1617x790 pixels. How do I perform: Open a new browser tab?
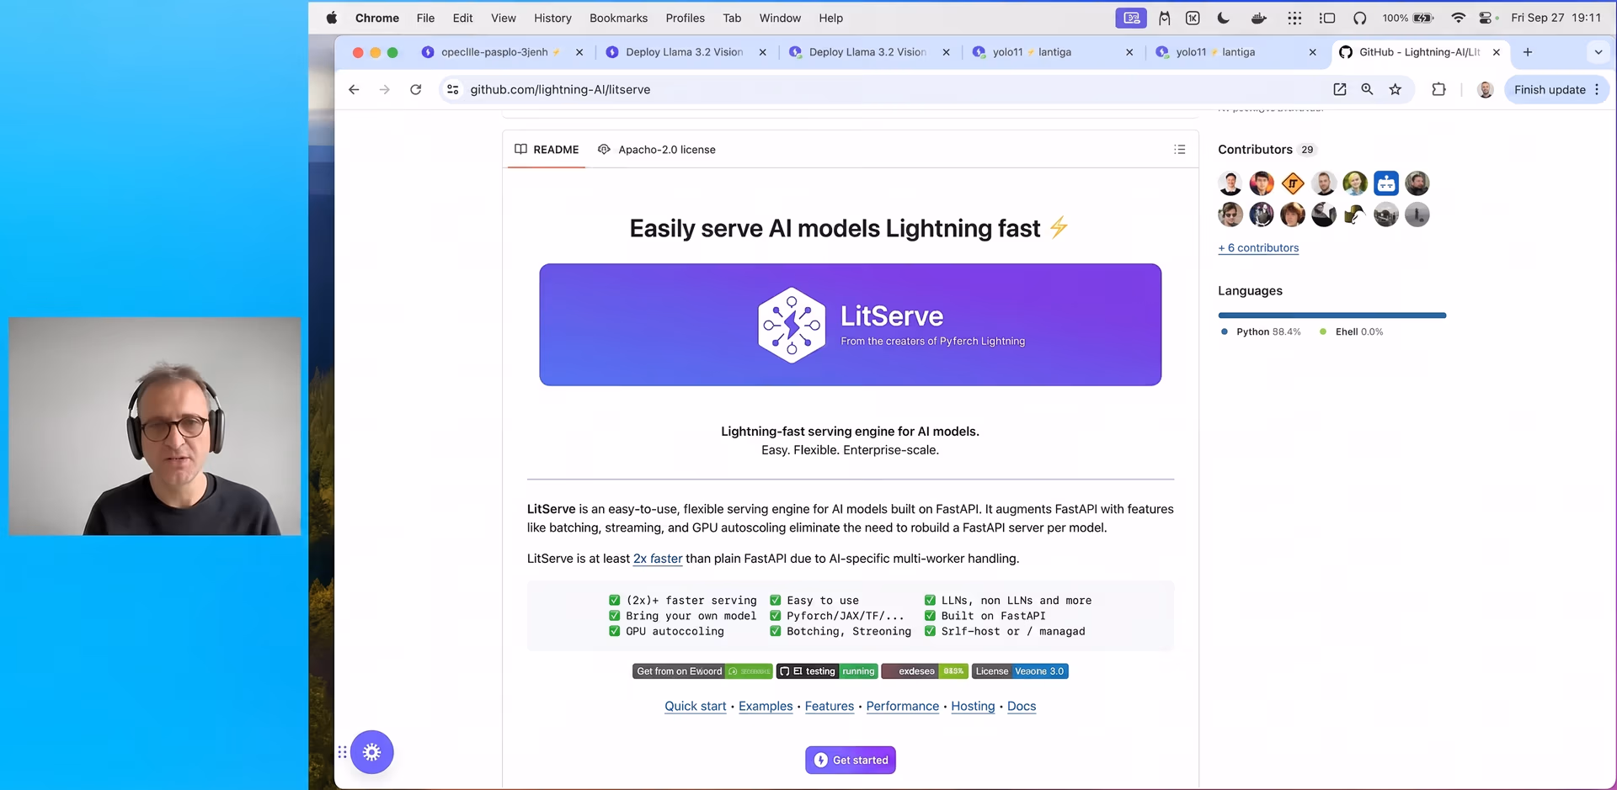point(1528,52)
